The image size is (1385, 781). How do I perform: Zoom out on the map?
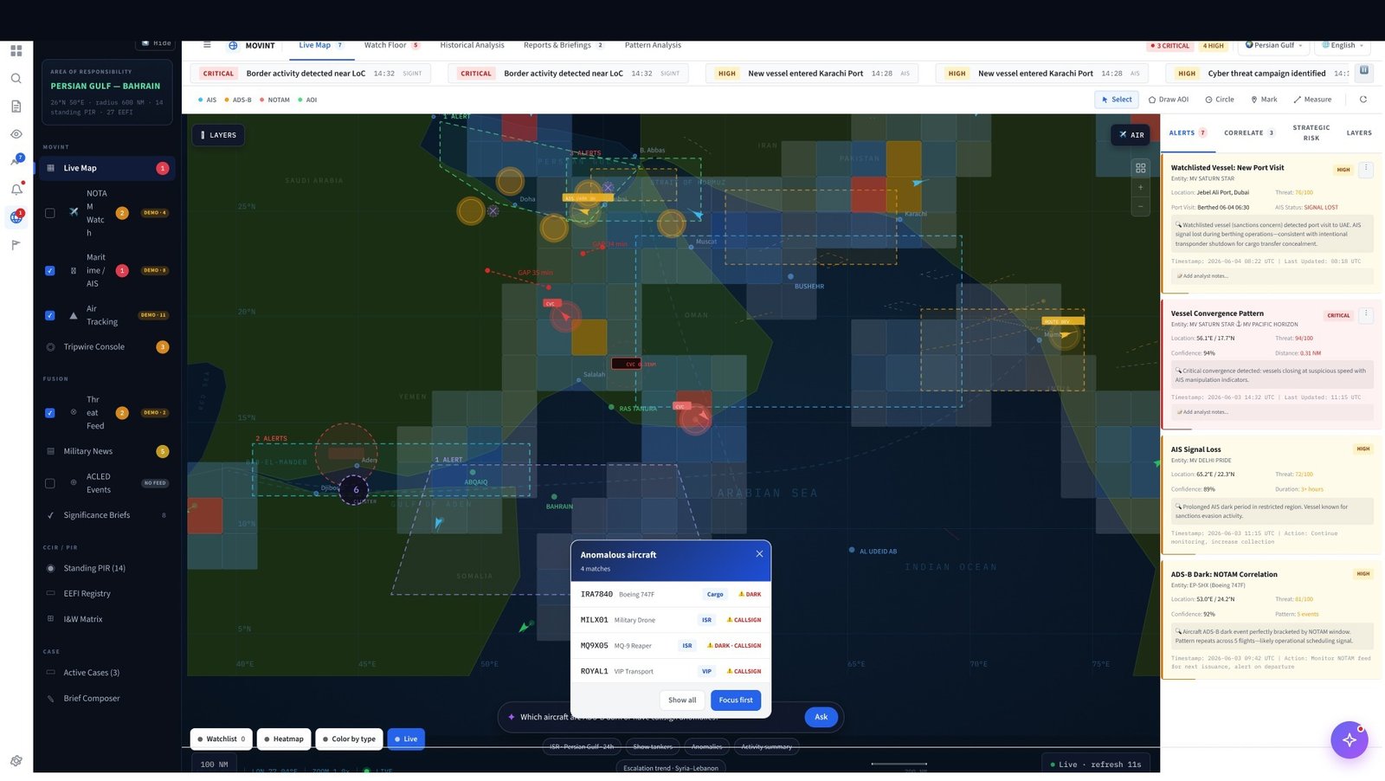point(1140,206)
